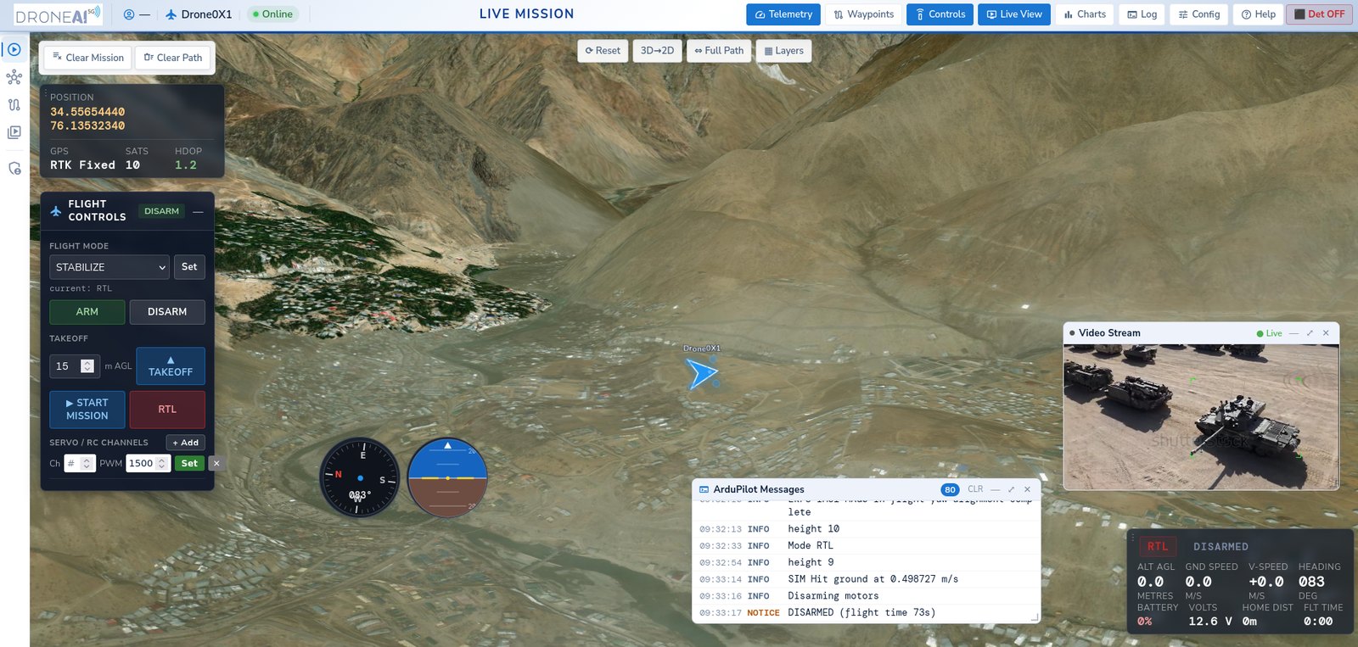Screen dimensions: 1358x647
Task: Click the red RTL button in Flight Controls
Action: pos(167,410)
